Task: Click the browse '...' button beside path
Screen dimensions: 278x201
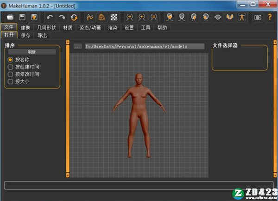Action: (78, 46)
